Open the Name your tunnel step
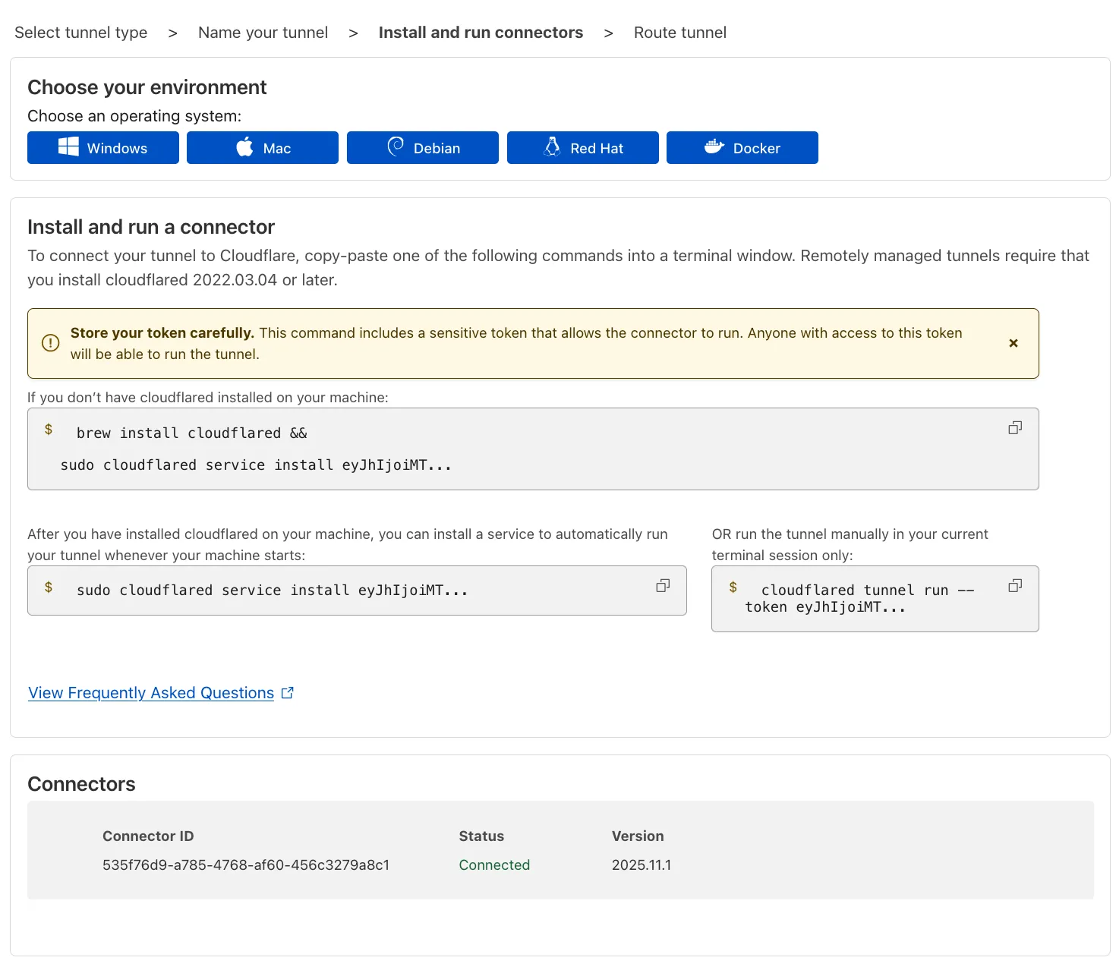This screenshot has width=1116, height=970. pos(263,33)
